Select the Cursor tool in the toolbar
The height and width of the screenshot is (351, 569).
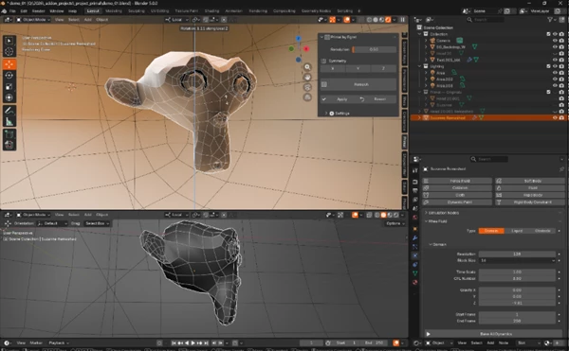pyautogui.click(x=9, y=51)
